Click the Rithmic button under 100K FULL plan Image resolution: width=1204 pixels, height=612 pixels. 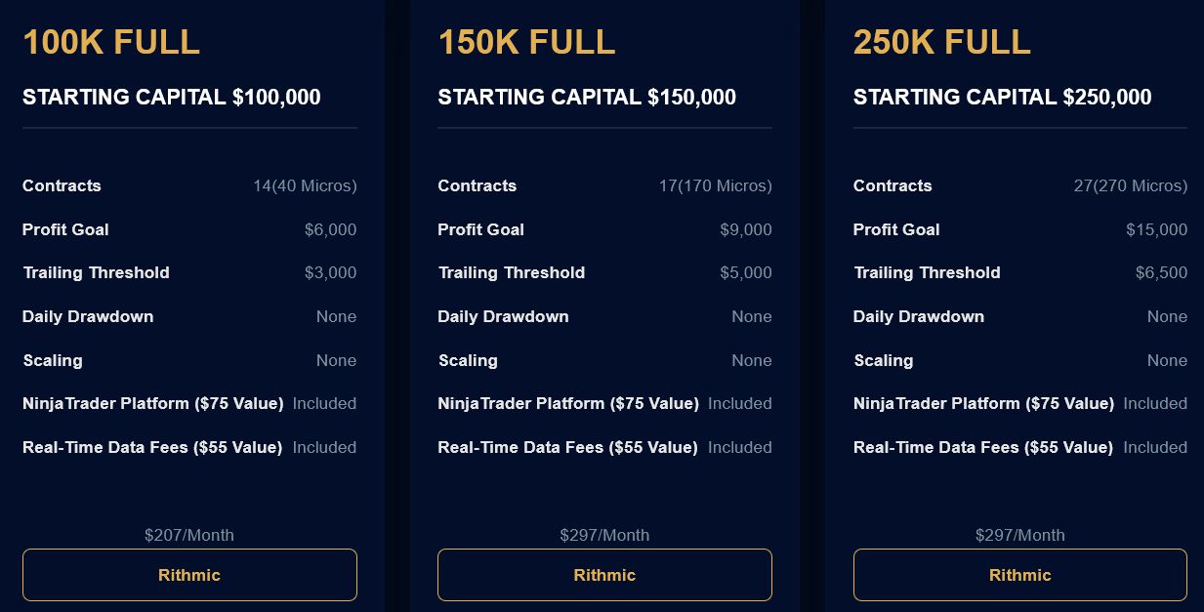tap(189, 575)
